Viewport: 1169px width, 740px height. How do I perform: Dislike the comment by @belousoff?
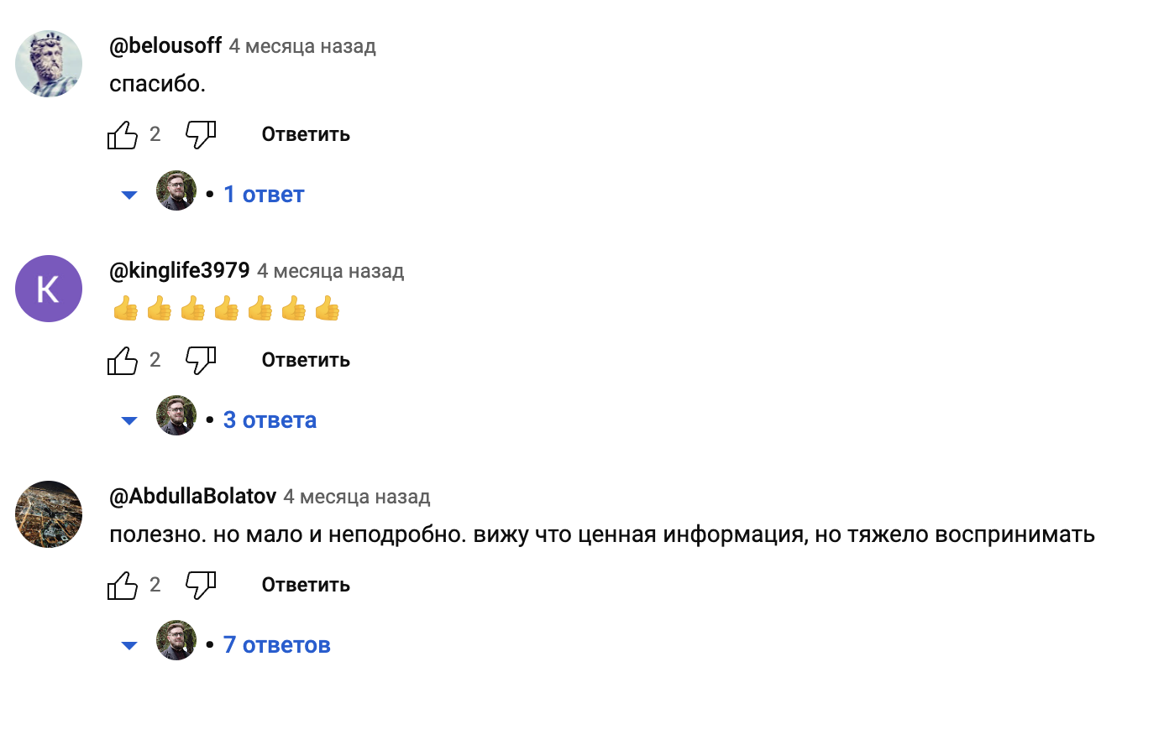click(x=201, y=134)
